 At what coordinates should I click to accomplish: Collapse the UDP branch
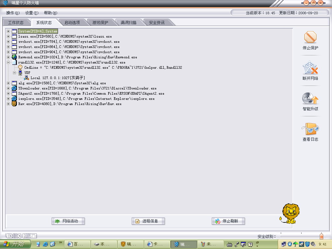(14, 73)
